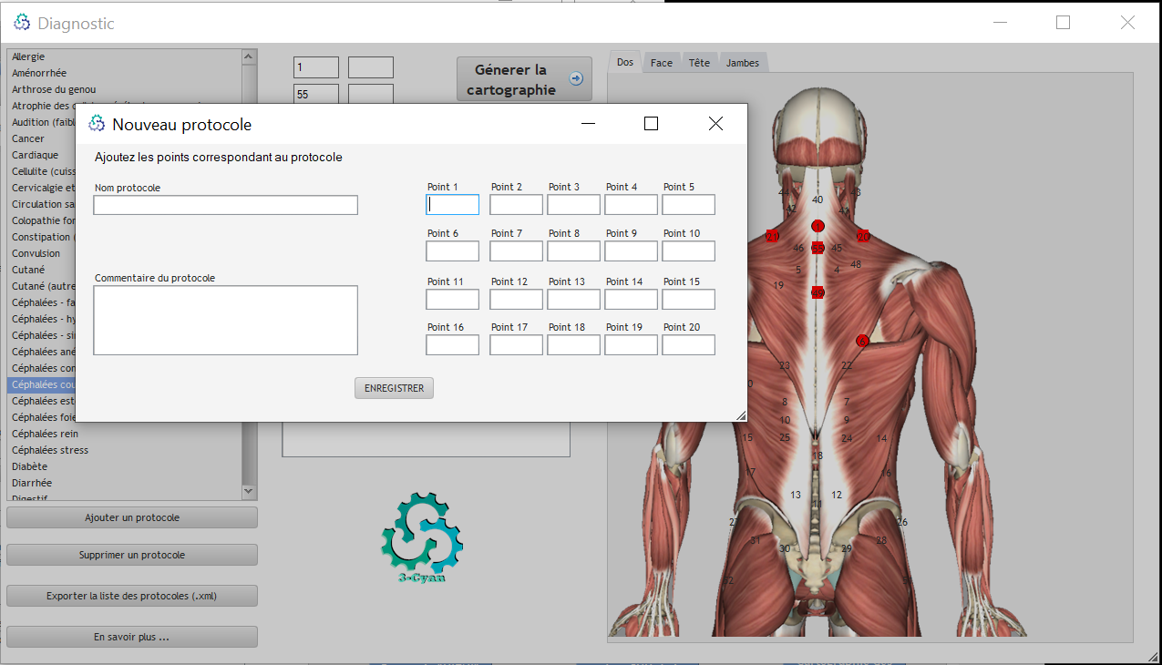Open the En savoir plus button
The image size is (1162, 665).
pos(132,637)
